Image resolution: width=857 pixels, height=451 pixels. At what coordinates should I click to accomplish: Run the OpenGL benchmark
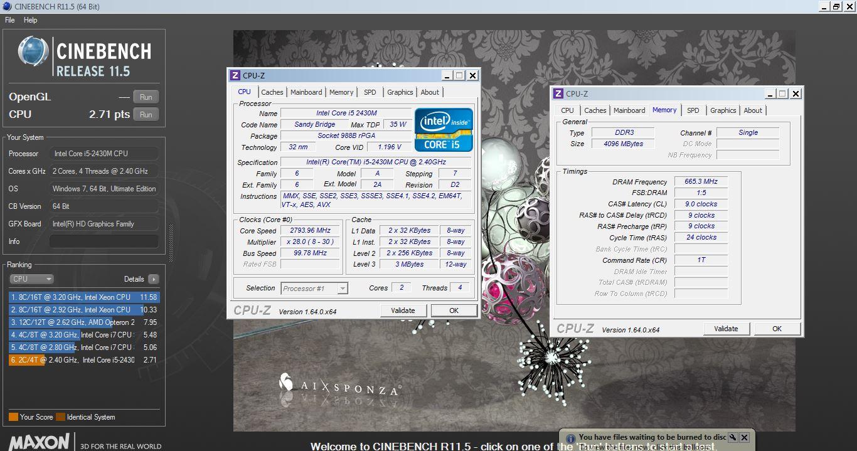pos(146,97)
